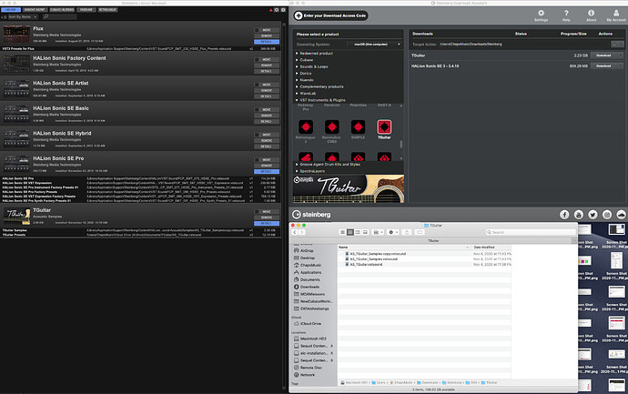Go back in Finder window
Image resolution: width=628 pixels, height=394 pixels.
(x=295, y=232)
